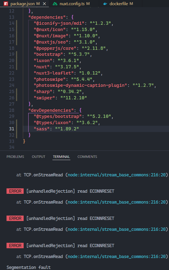Select the TERMINAL panel tab
The image size is (169, 270).
61,157
